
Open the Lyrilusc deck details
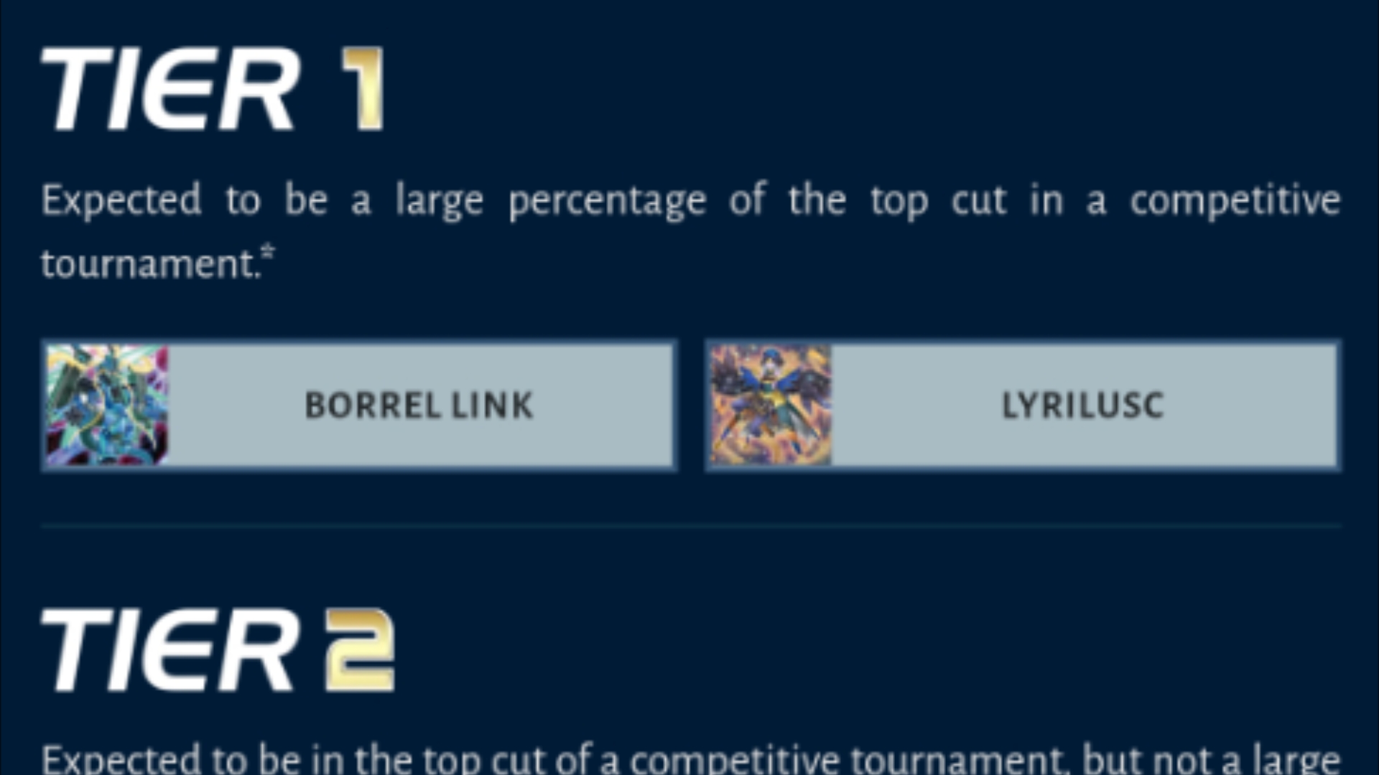[1023, 405]
